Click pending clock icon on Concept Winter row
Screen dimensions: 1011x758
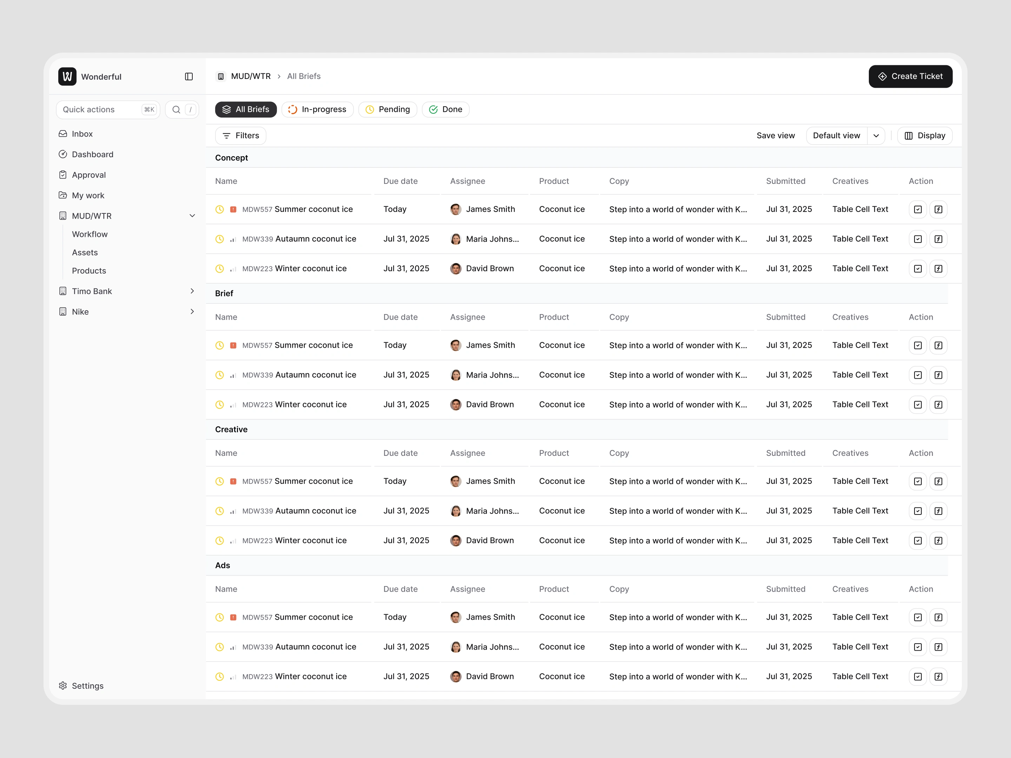(x=220, y=269)
